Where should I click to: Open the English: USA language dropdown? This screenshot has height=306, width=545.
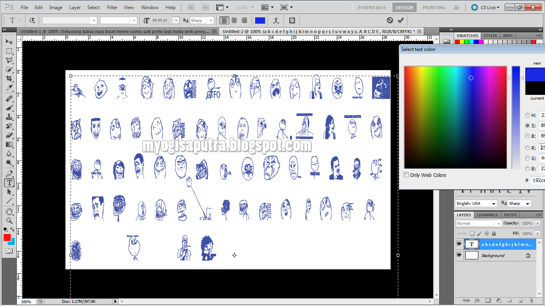point(476,203)
